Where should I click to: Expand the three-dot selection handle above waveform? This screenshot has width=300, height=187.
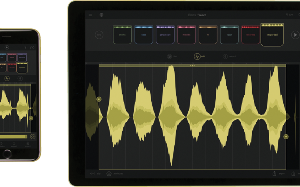pyautogui.click(x=192, y=66)
